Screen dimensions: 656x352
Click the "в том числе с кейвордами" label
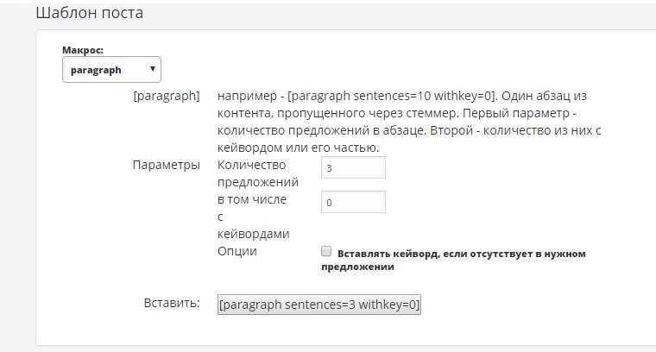point(254,217)
